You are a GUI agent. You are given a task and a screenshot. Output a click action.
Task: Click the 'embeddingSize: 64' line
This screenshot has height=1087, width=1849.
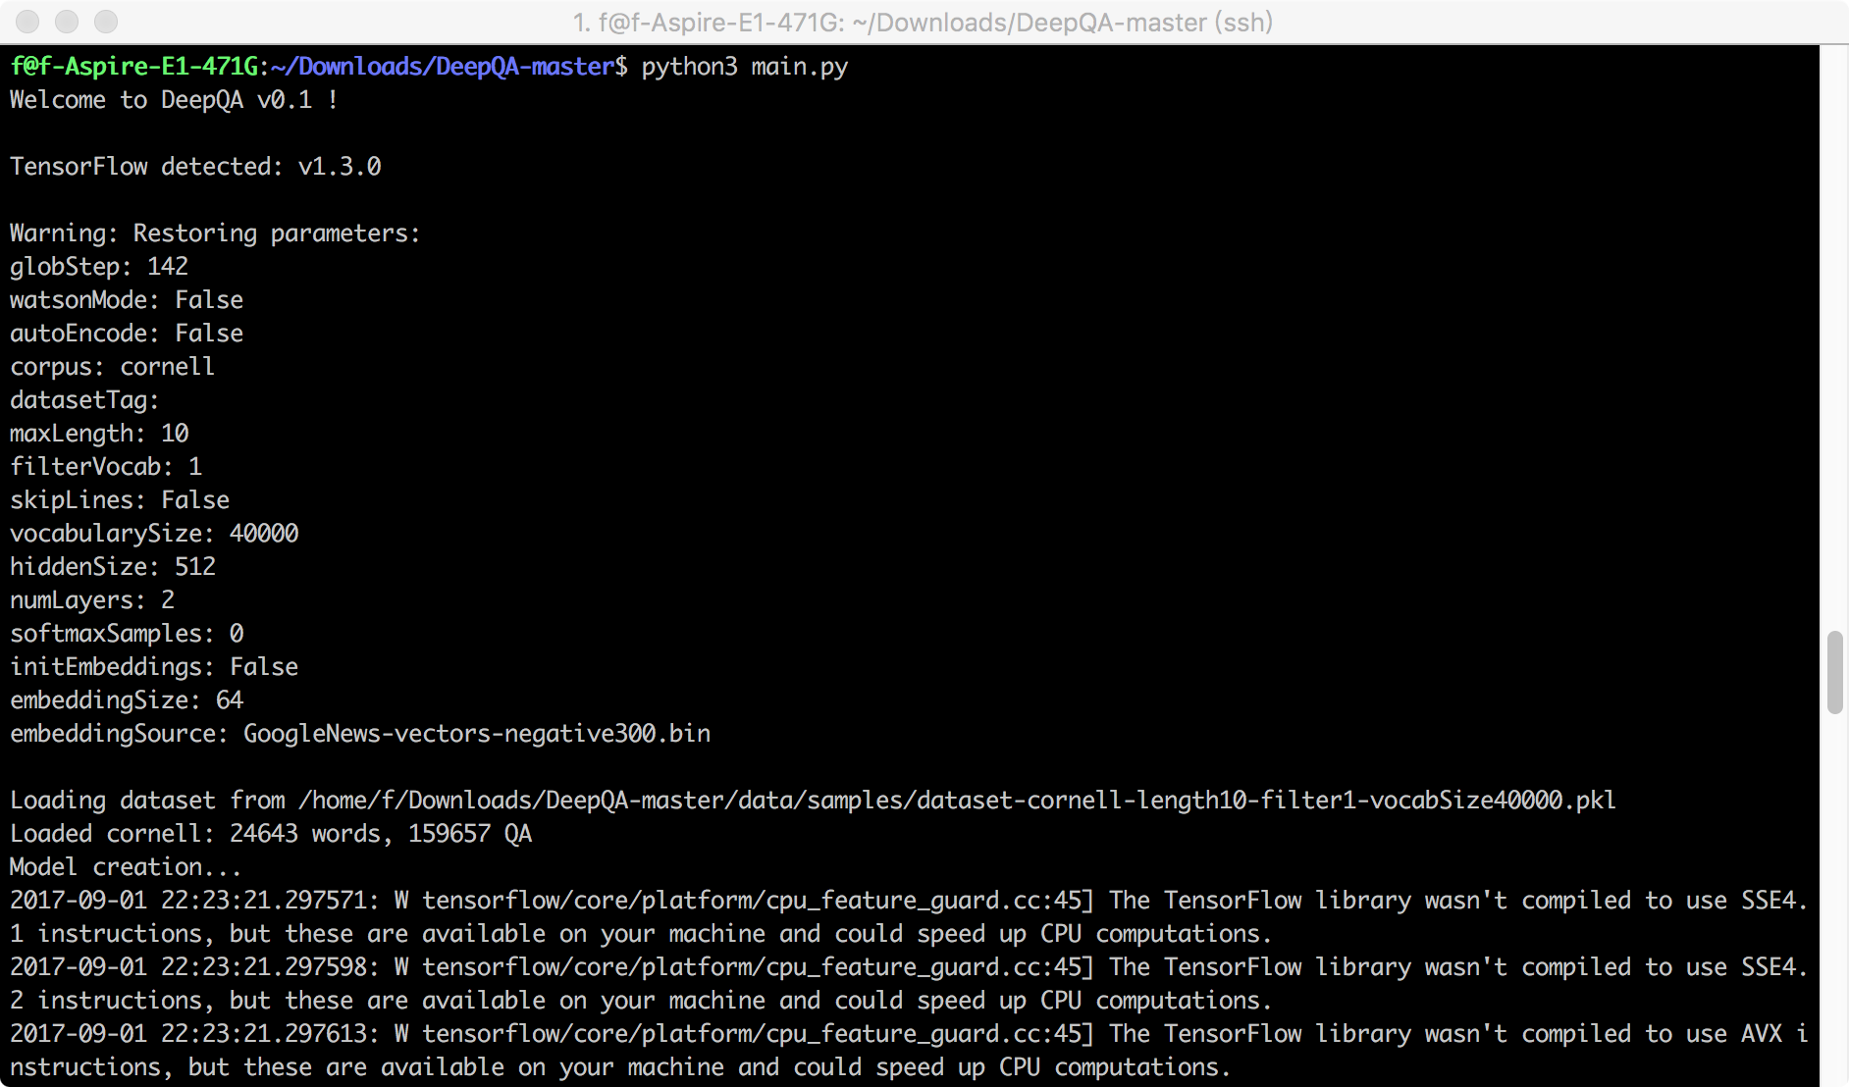(x=127, y=700)
